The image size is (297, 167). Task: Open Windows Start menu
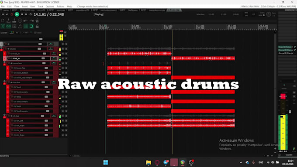[x=106, y=163]
